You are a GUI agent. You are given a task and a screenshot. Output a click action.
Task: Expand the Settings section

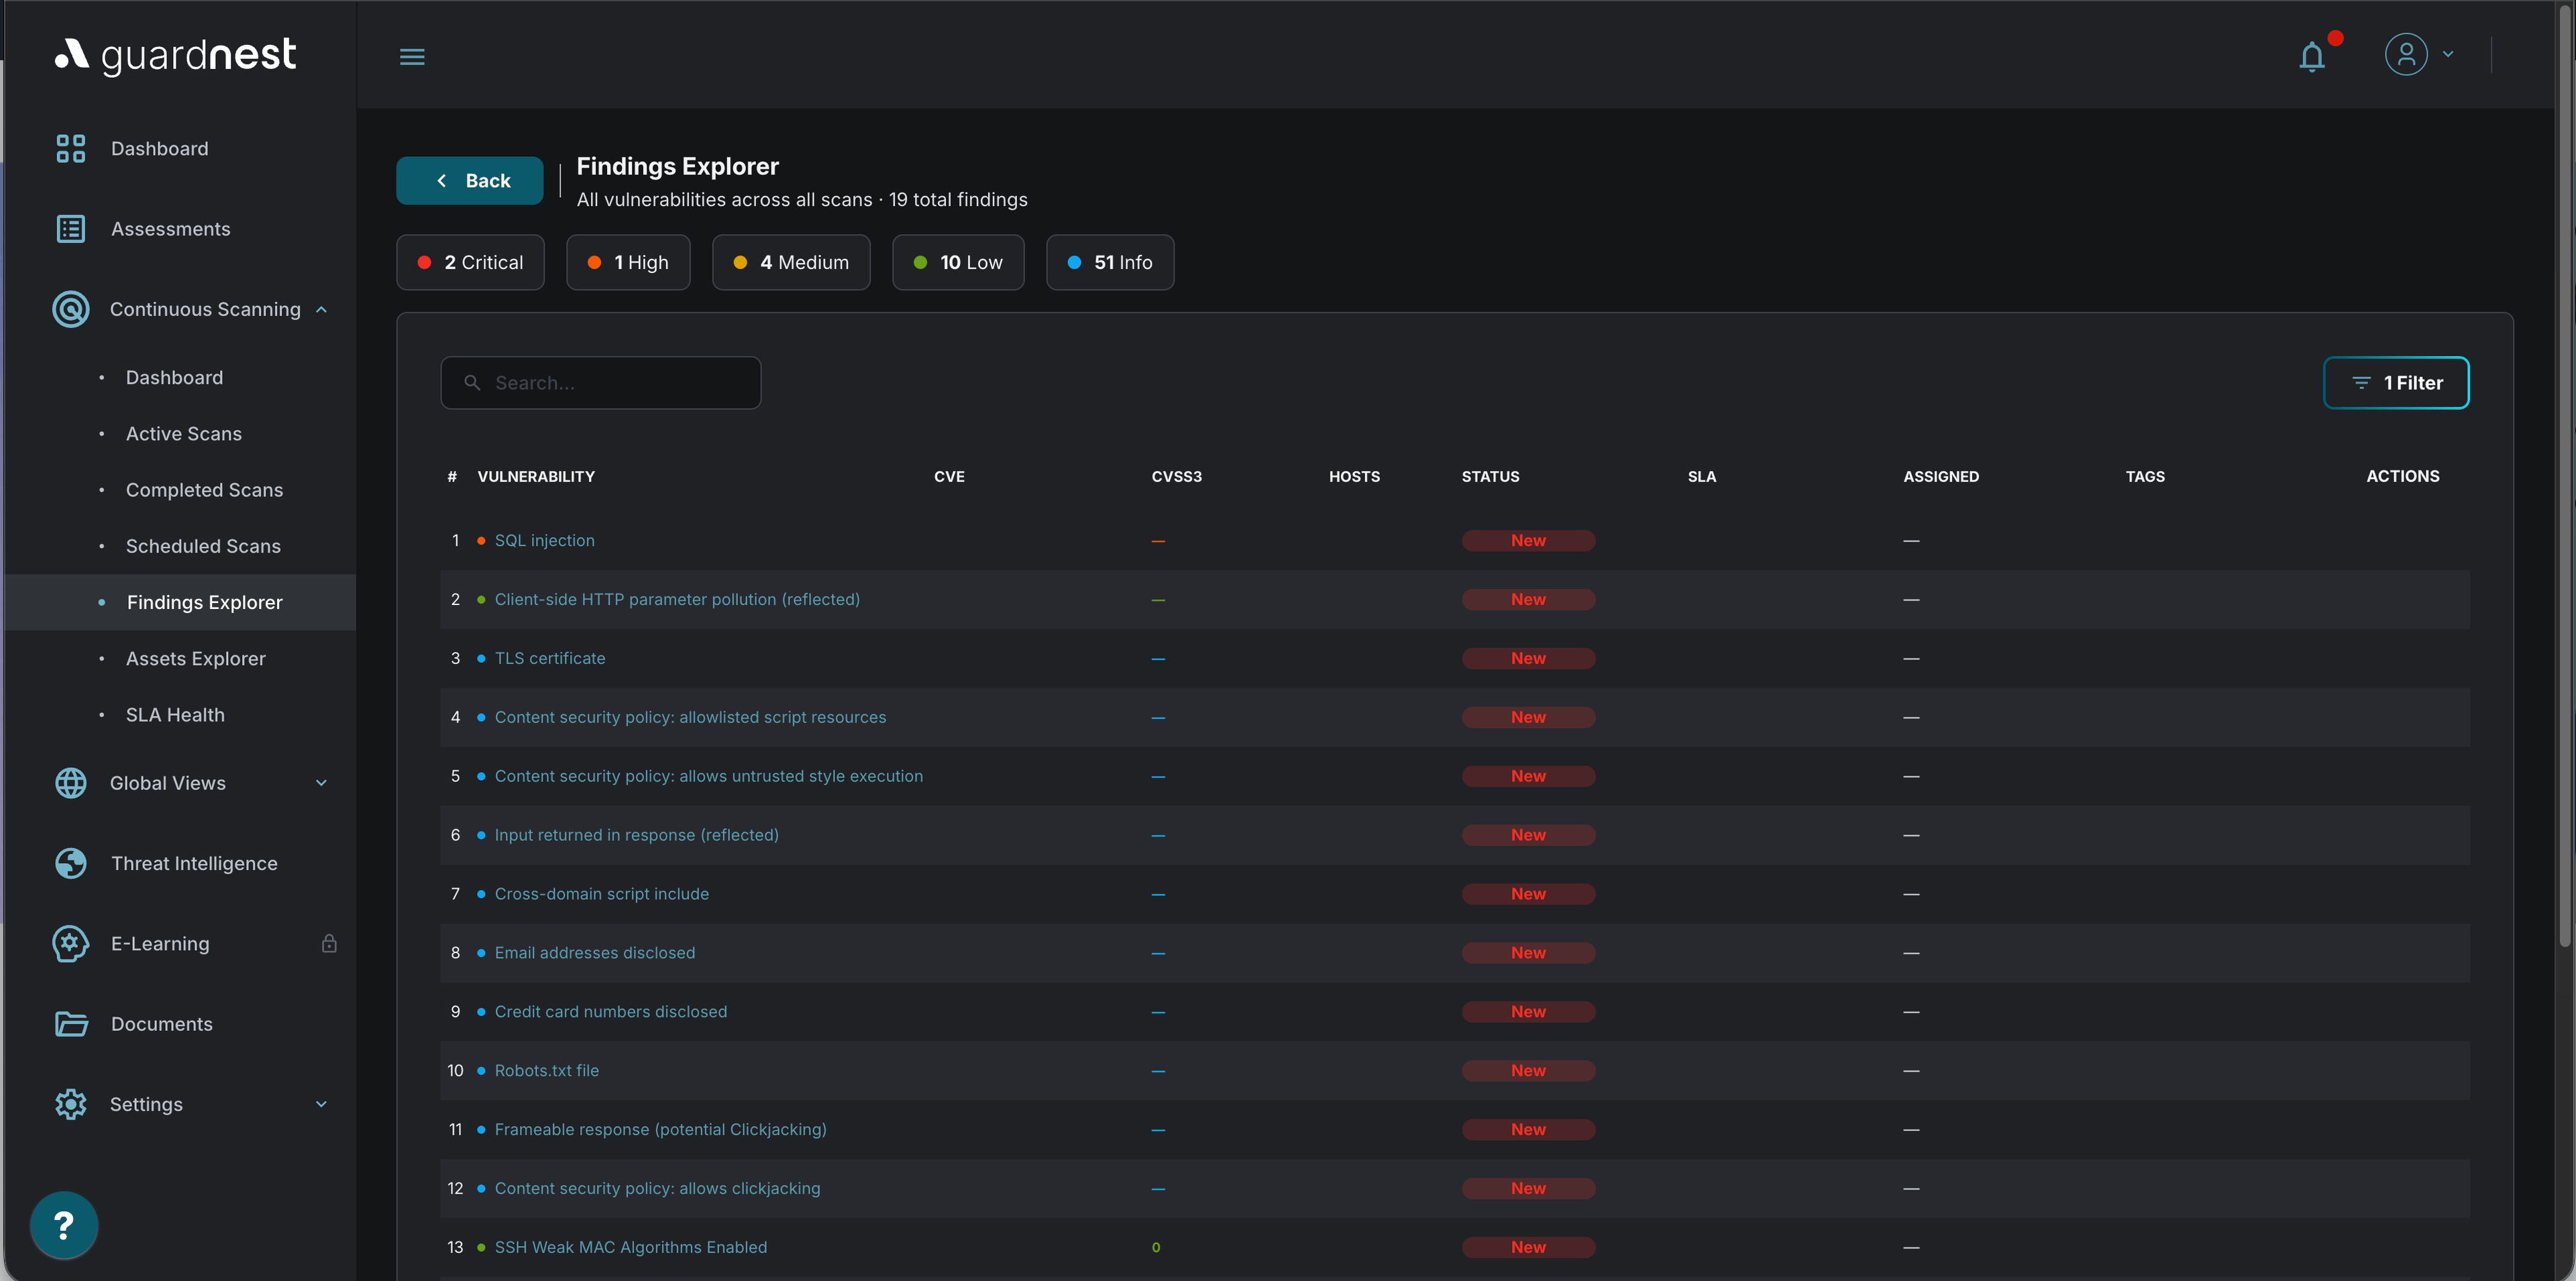click(321, 1104)
